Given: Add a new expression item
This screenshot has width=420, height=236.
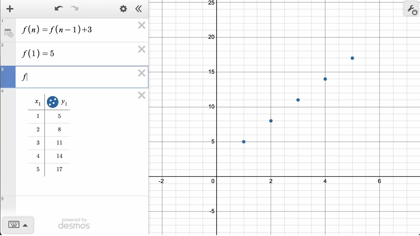Looking at the screenshot, I should click(x=10, y=9).
